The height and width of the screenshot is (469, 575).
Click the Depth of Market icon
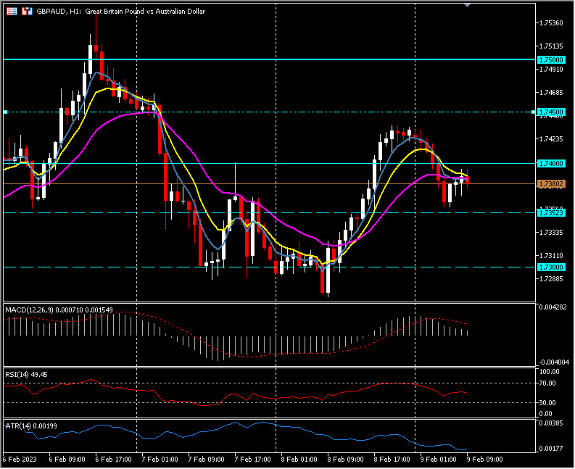pos(10,12)
